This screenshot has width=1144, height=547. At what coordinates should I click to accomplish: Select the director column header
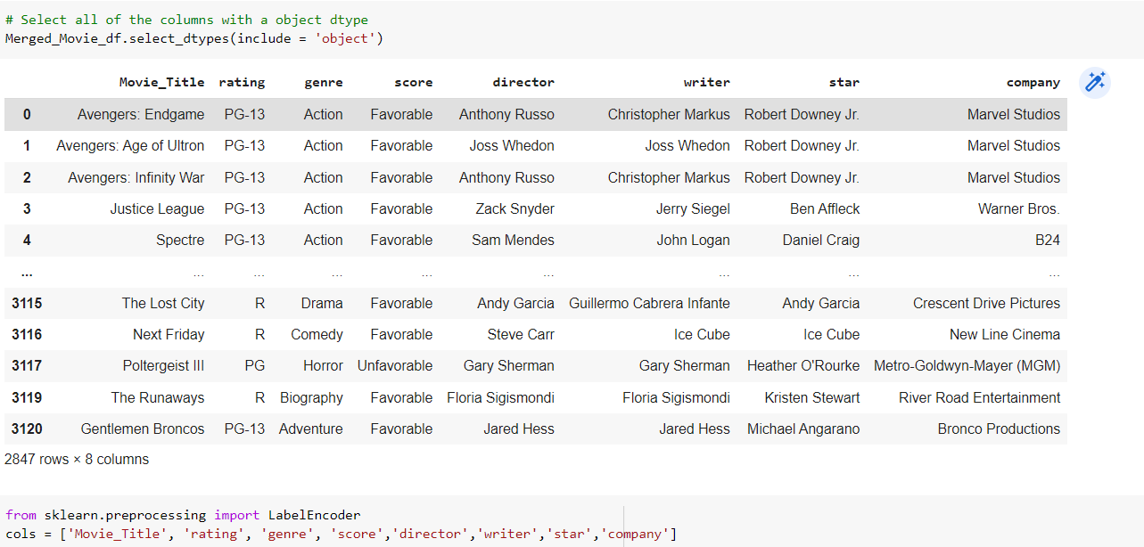tap(523, 82)
